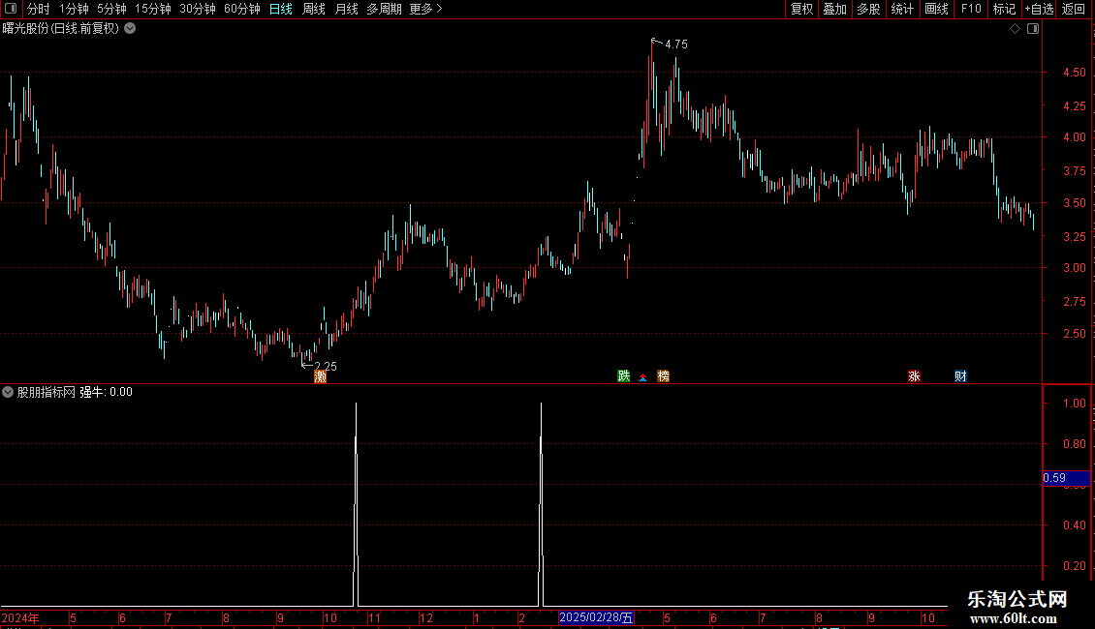Click the 强牛: 0.00 indicator value
Image resolution: width=1095 pixels, height=629 pixels.
pos(107,392)
